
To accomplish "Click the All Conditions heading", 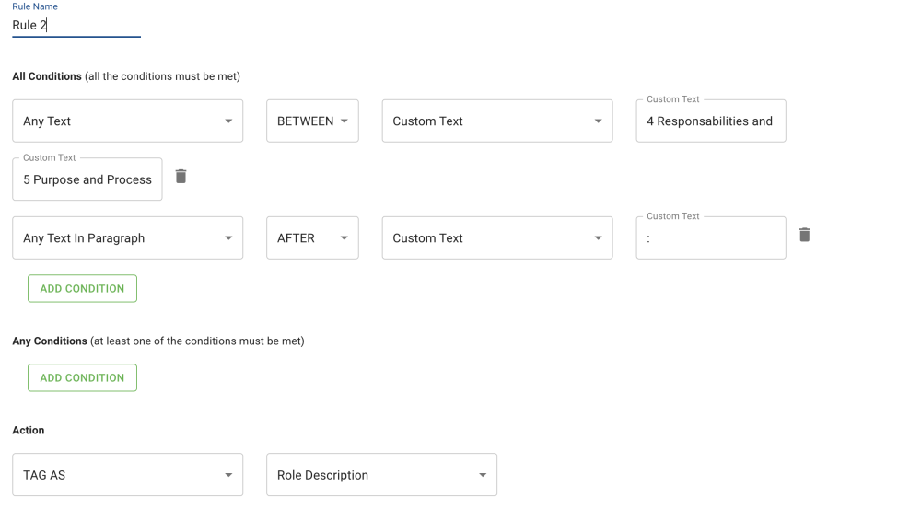I will tap(47, 76).
